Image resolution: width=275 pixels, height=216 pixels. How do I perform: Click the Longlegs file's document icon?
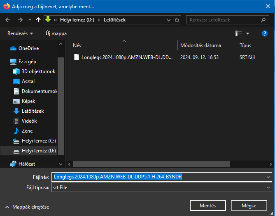(x=77, y=57)
